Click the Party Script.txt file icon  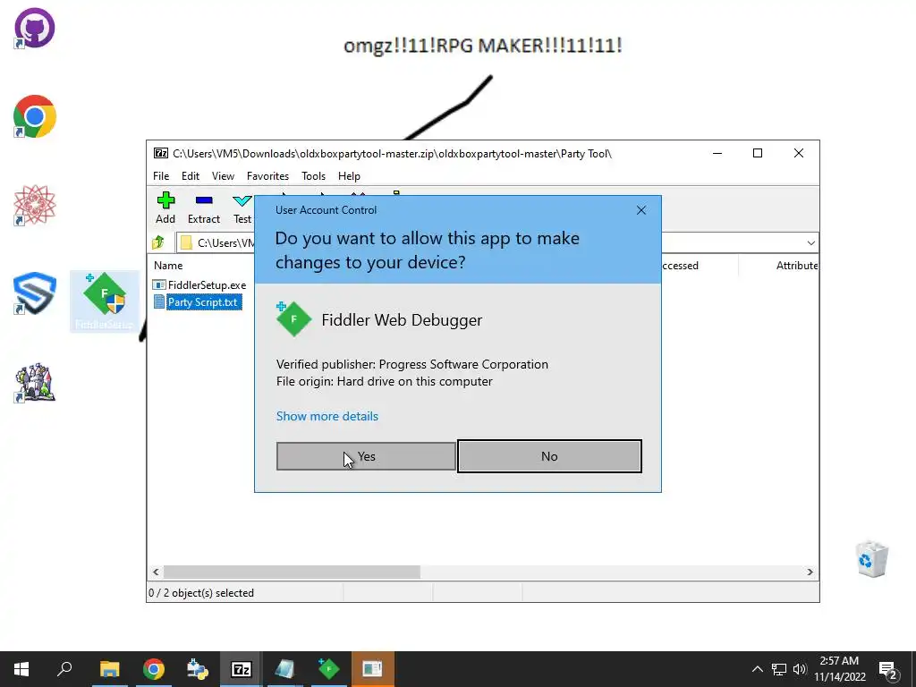click(x=159, y=302)
